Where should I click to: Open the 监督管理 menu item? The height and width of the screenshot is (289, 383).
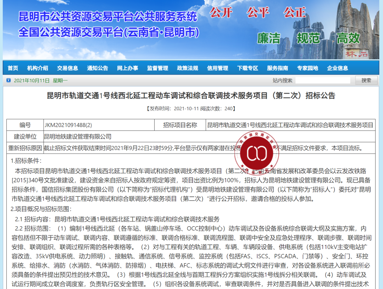coord(157,68)
